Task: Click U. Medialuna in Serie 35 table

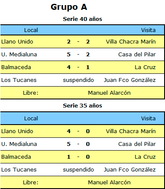Action: (19, 144)
